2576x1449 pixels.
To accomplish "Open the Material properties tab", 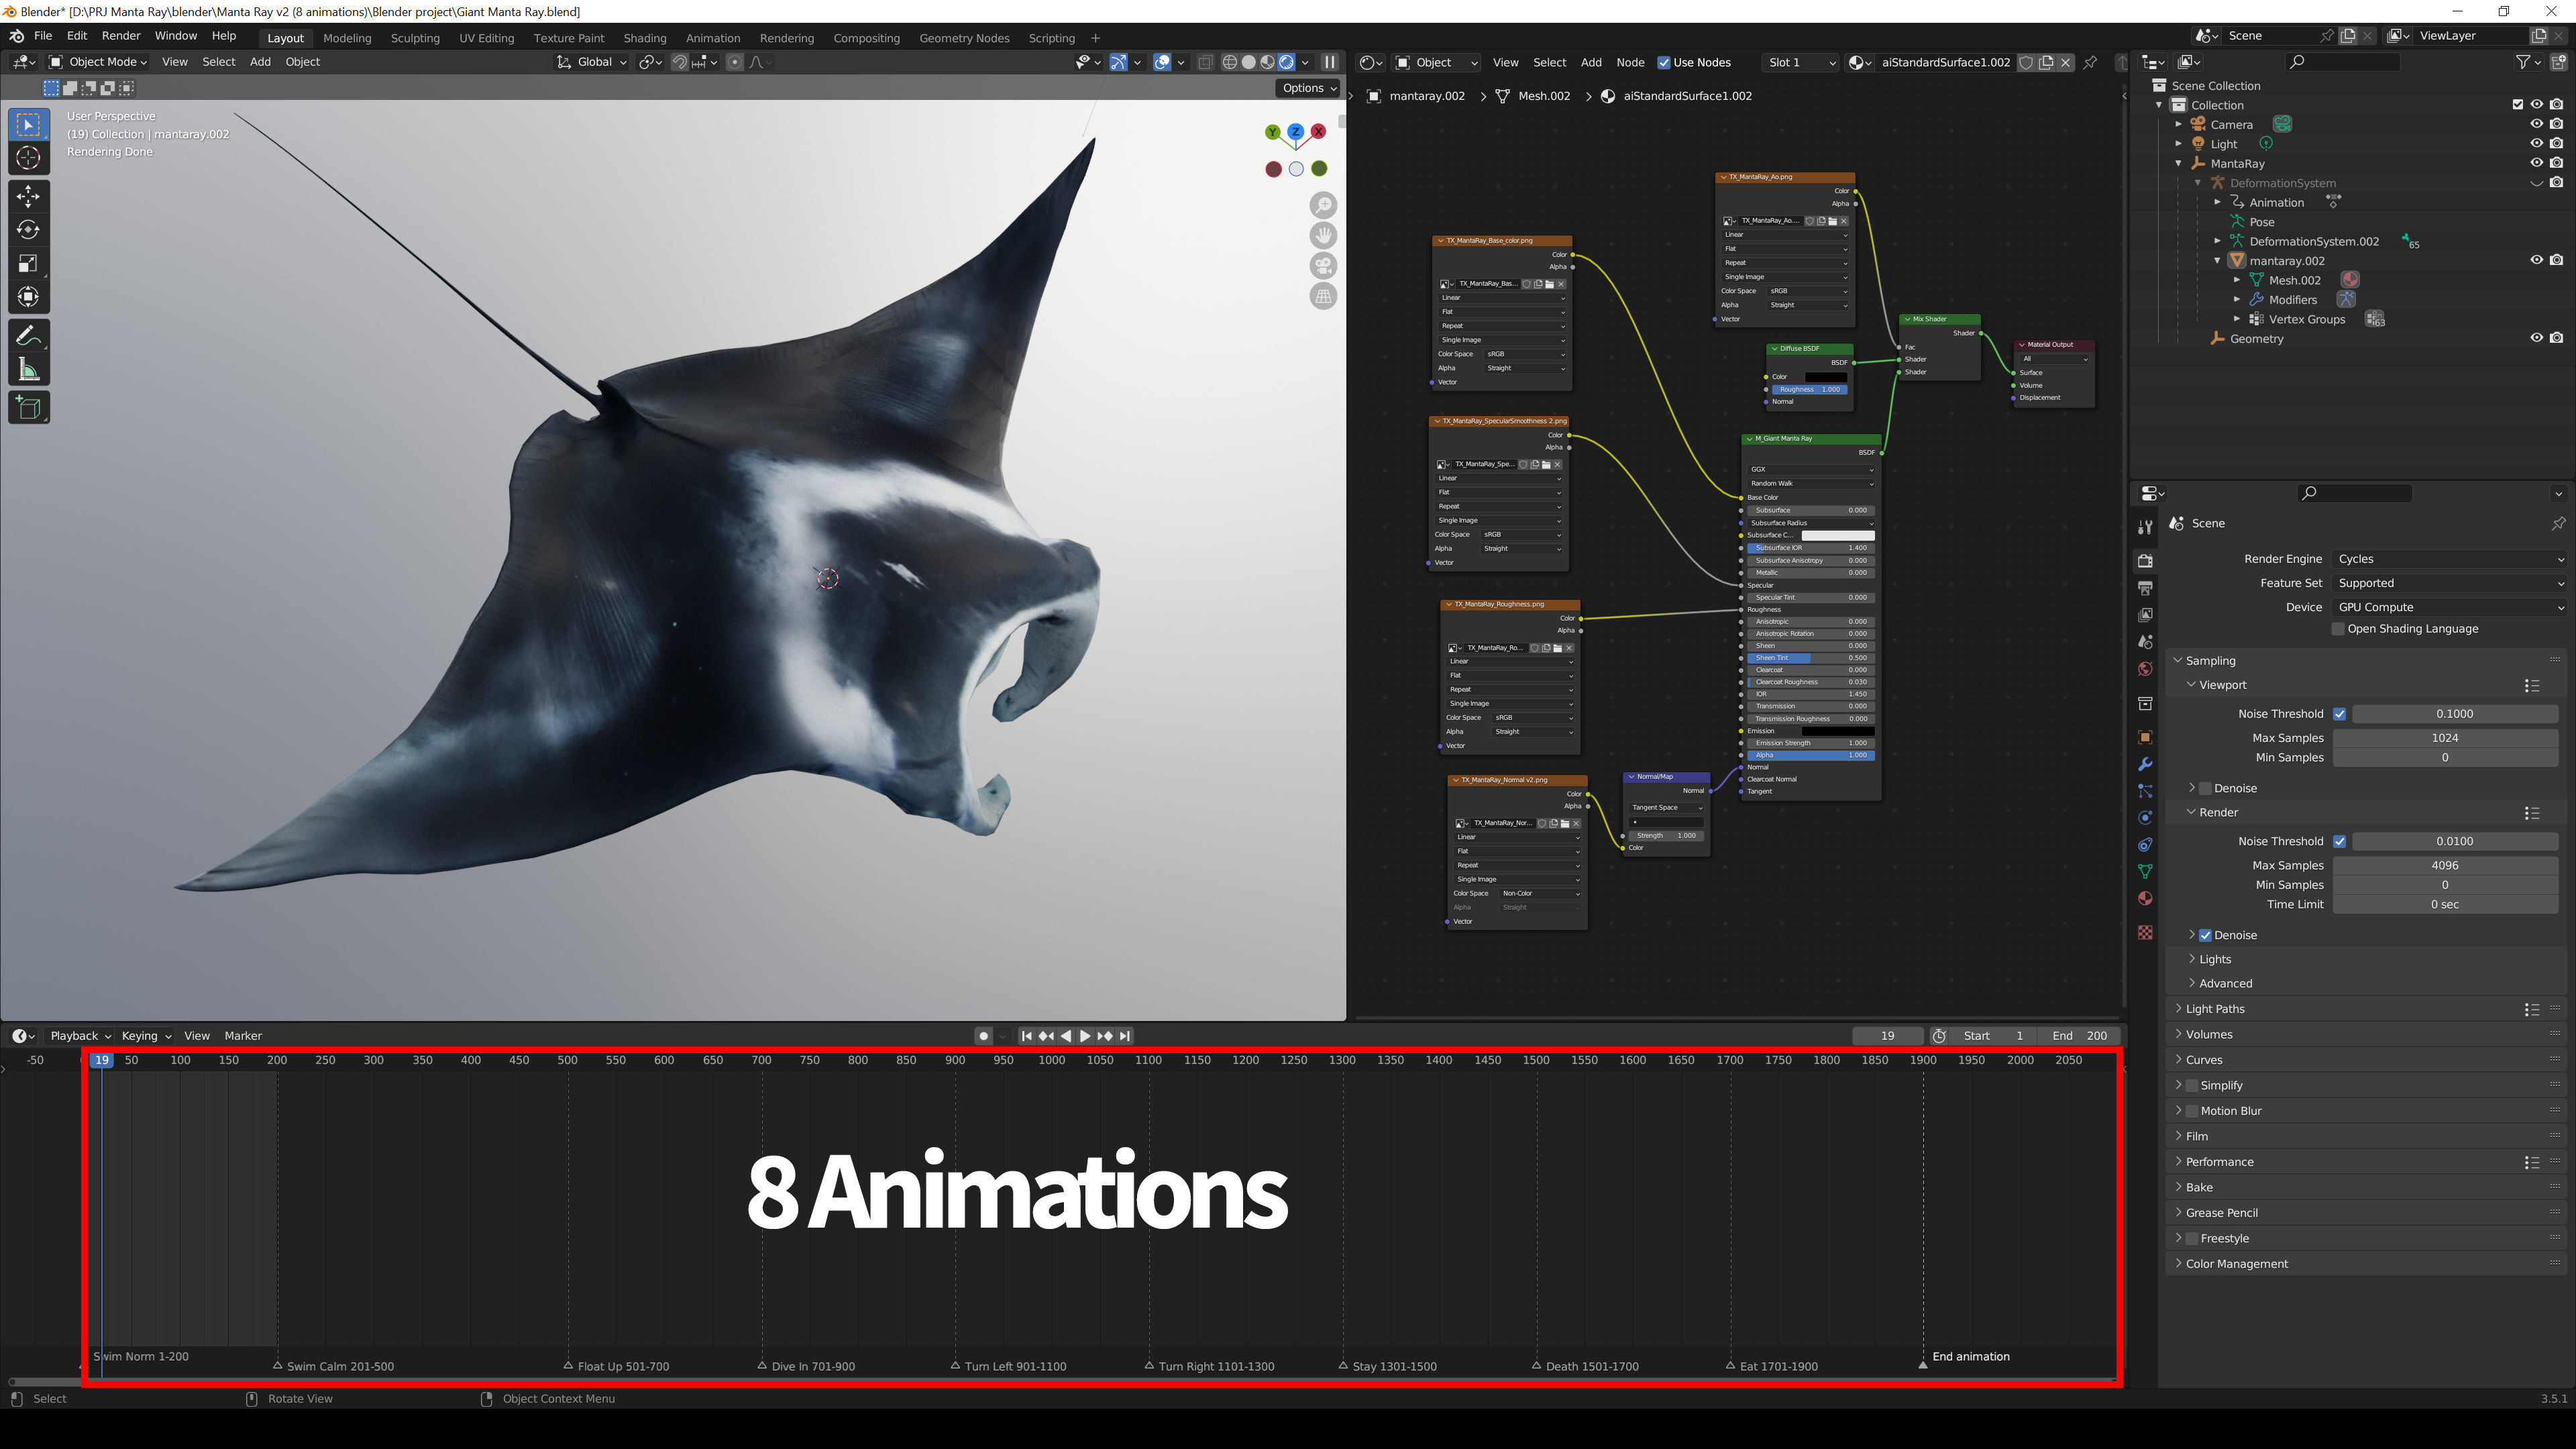I will point(2145,898).
